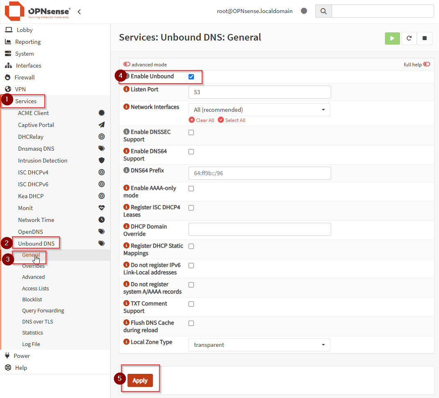439x398 pixels.
Task: Open Unbound DNS Advanced page
Action: click(33, 277)
